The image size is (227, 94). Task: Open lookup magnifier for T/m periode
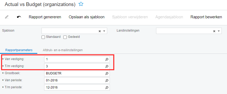click(107, 87)
